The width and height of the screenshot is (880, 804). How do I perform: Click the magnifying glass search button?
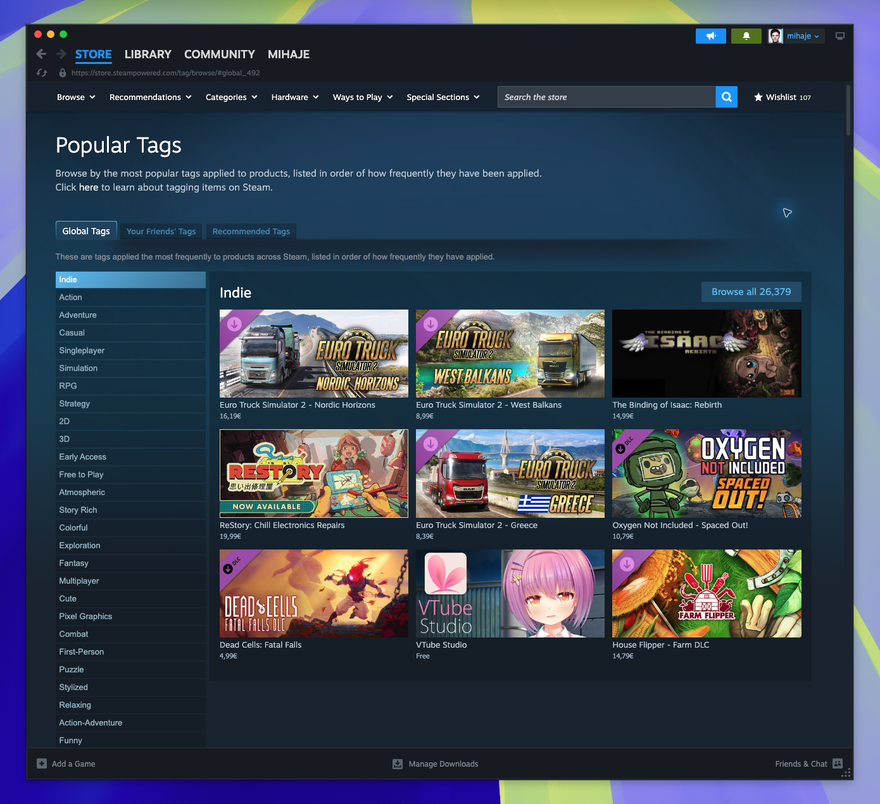pyautogui.click(x=727, y=97)
